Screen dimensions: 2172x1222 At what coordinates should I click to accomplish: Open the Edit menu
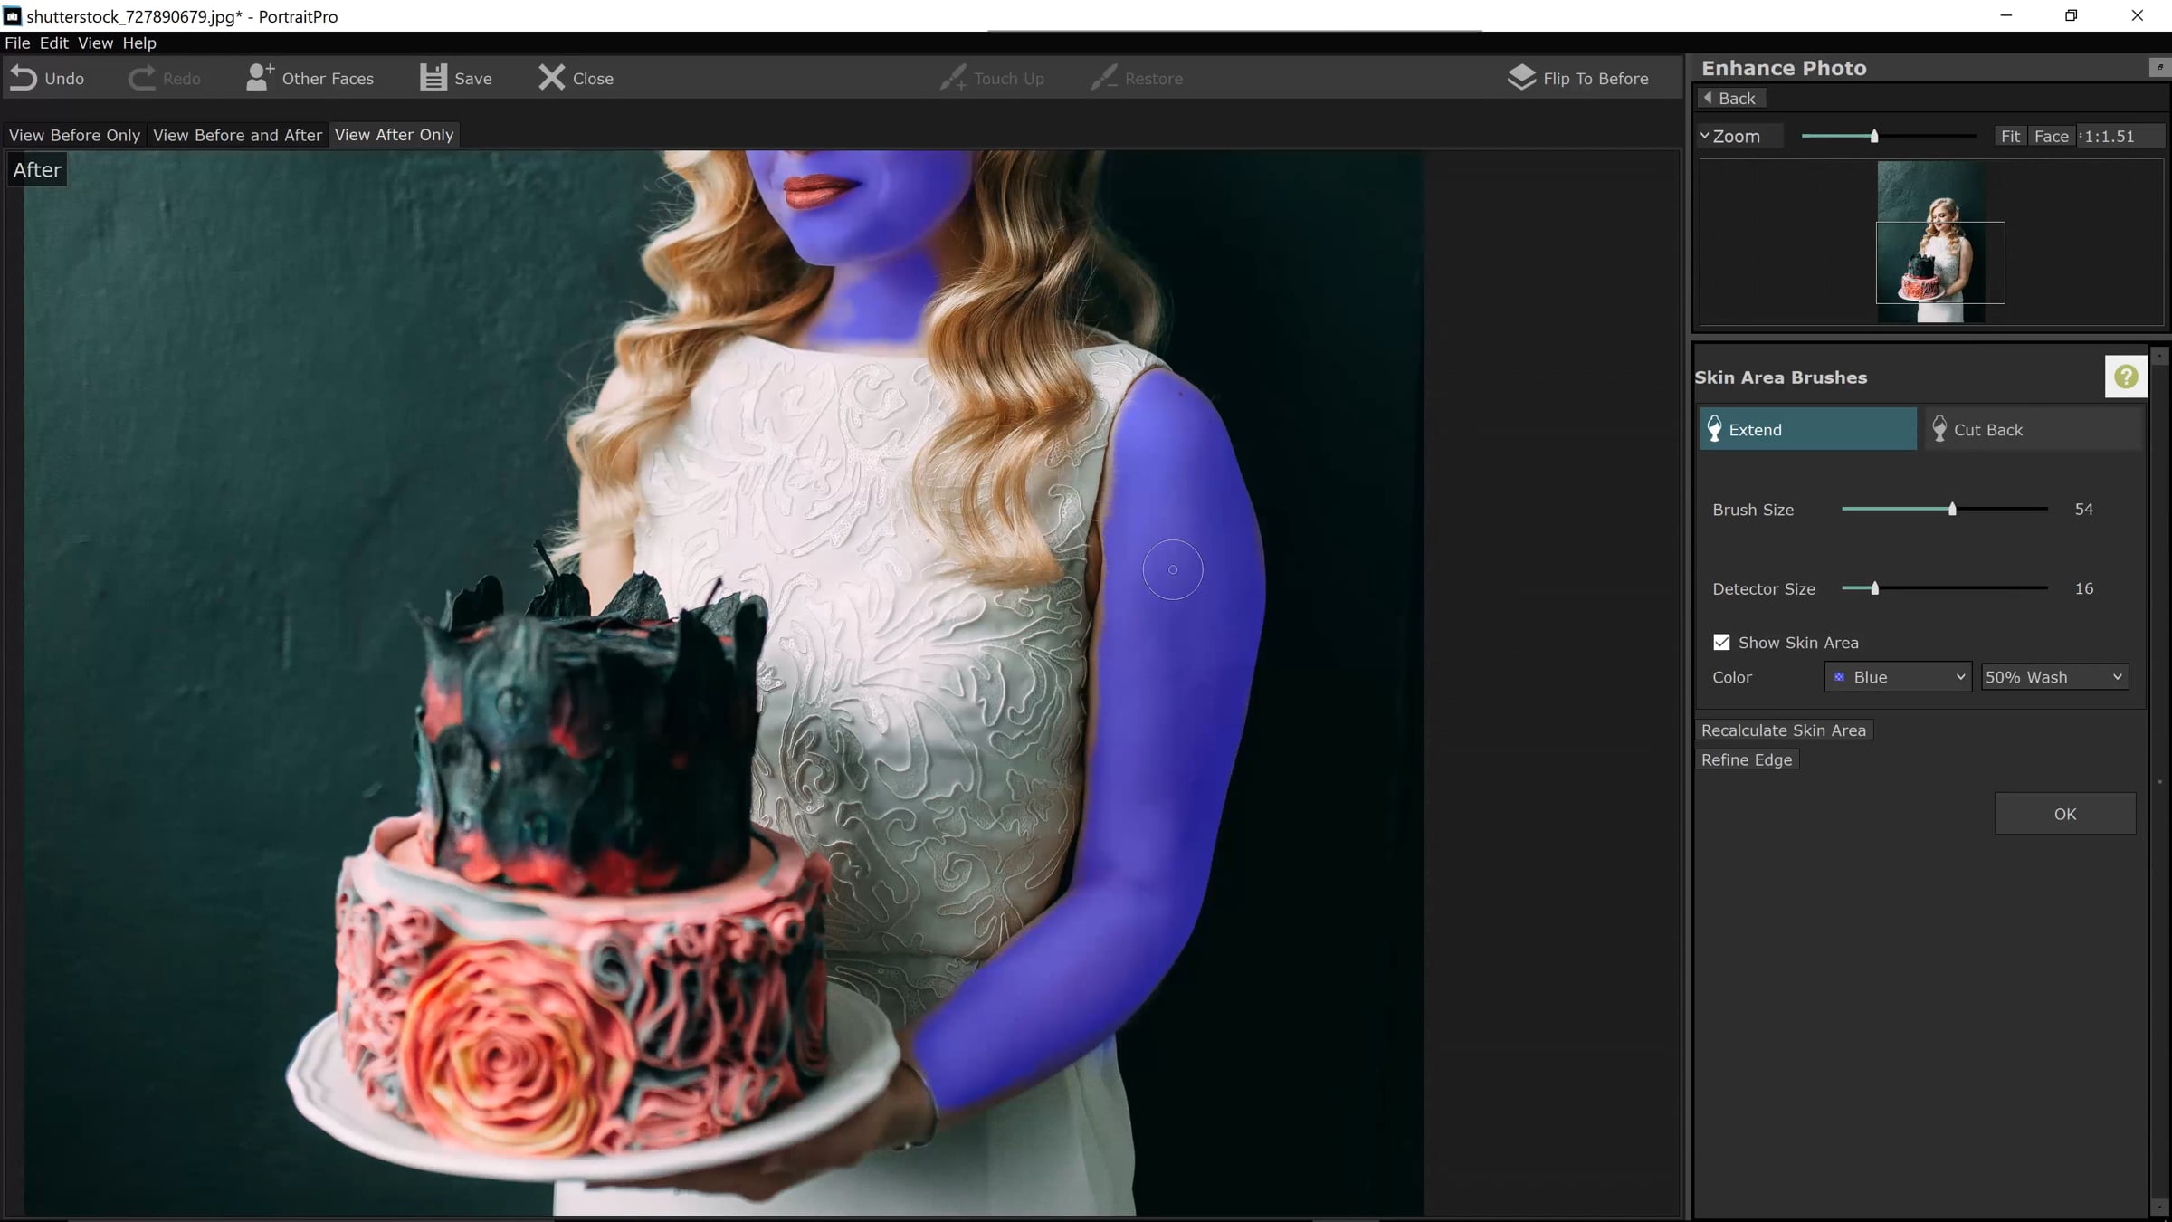pos(53,43)
